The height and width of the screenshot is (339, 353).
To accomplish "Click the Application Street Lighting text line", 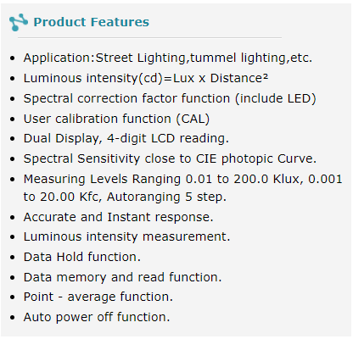I will (x=168, y=58).
